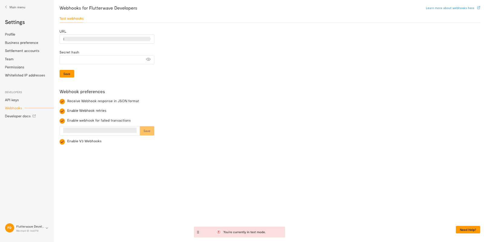Toggle Enable webhook for failed transactions
Screen dimensions: 484x242
point(62,121)
